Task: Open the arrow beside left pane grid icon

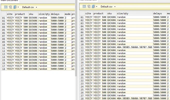Action: 18,7
